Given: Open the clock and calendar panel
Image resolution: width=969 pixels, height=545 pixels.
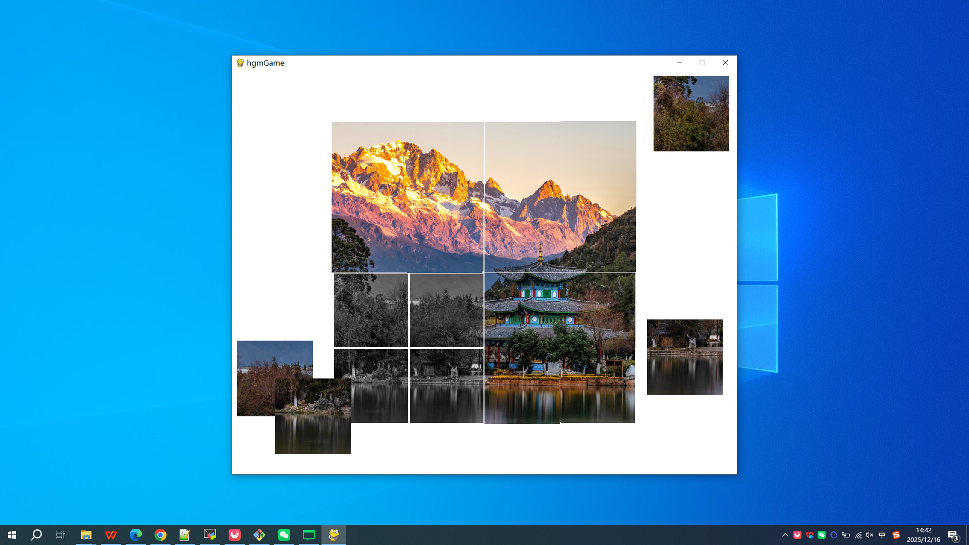Looking at the screenshot, I should click(923, 534).
